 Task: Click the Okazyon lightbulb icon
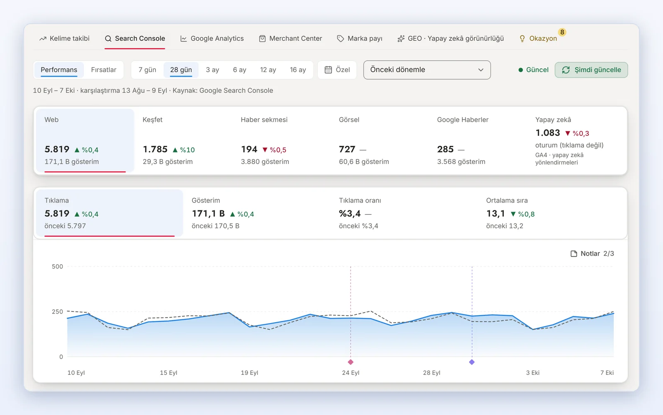pos(522,39)
